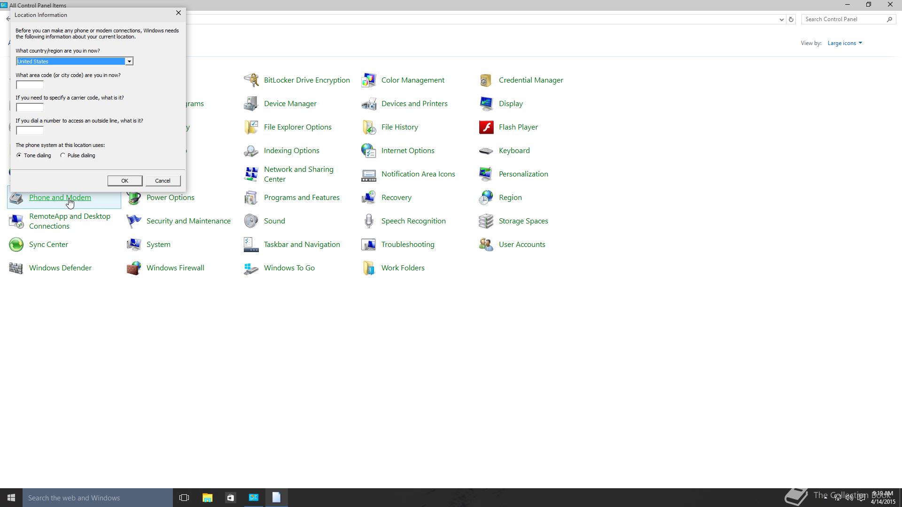Open BitLocker Drive Encryption icon
This screenshot has width=902, height=507.
pyautogui.click(x=251, y=80)
